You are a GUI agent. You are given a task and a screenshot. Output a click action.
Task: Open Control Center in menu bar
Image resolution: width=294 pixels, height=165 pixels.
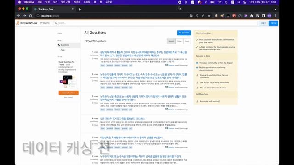(x=245, y=2)
